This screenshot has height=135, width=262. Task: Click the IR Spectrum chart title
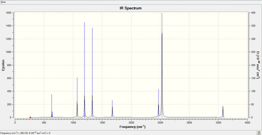coord(130,8)
